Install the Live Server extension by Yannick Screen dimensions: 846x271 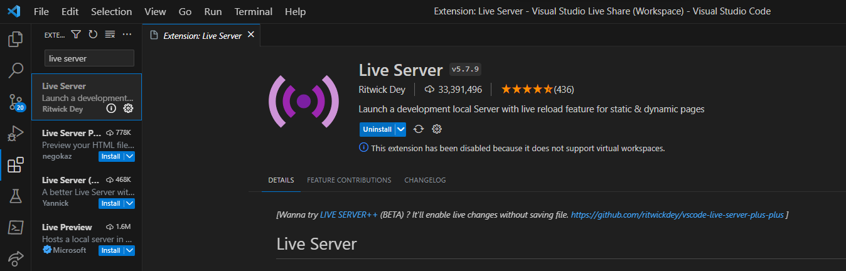[x=111, y=203]
